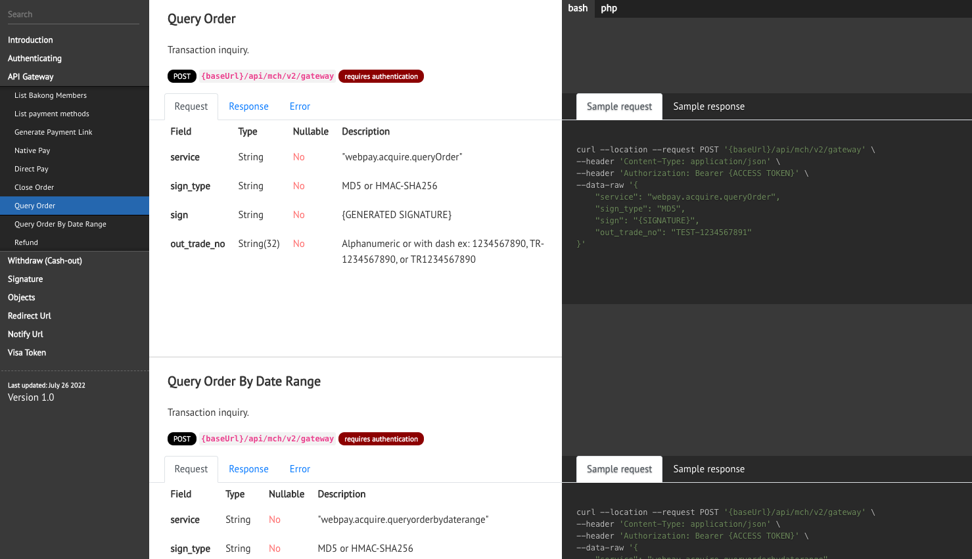Open List Bakong Members page
This screenshot has height=559, width=972.
point(51,95)
